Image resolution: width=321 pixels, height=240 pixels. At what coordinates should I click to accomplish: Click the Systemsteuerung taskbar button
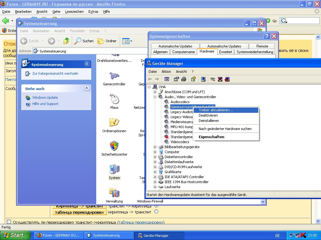[x=109, y=236]
